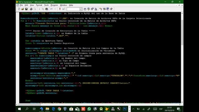Print the file using the printer icon
The image size is (199, 112).
31,9
